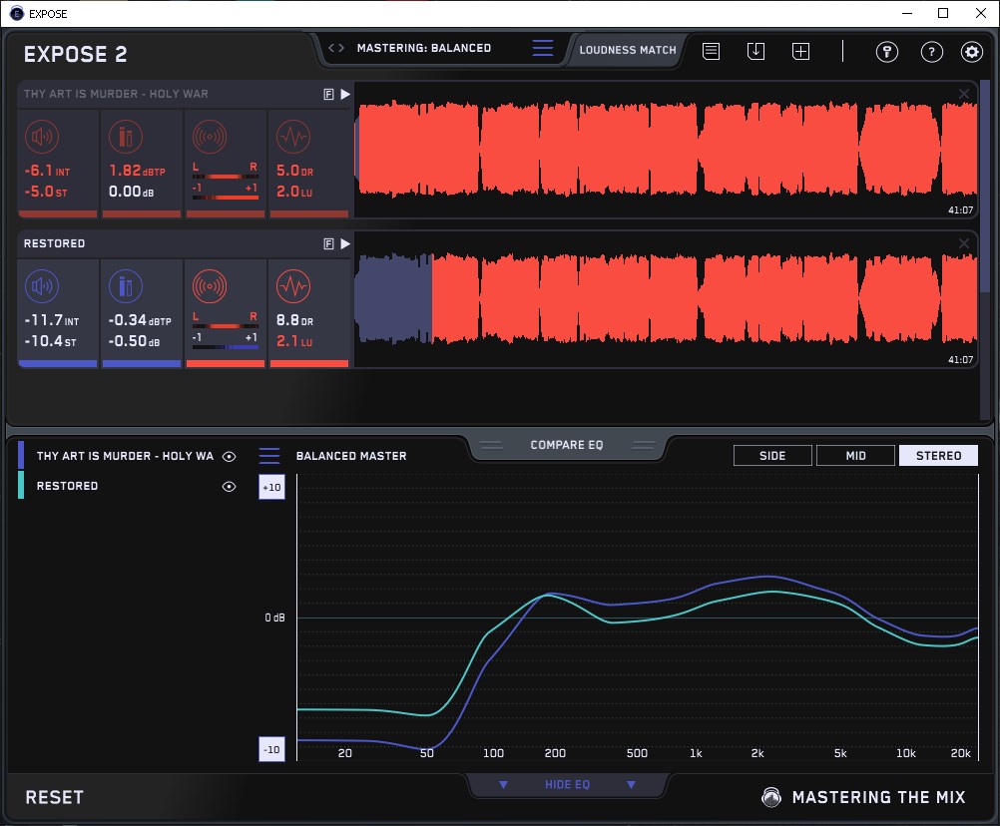This screenshot has width=1000, height=826.
Task: Click dynamic range waveform icon on Holy War track
Action: click(291, 138)
